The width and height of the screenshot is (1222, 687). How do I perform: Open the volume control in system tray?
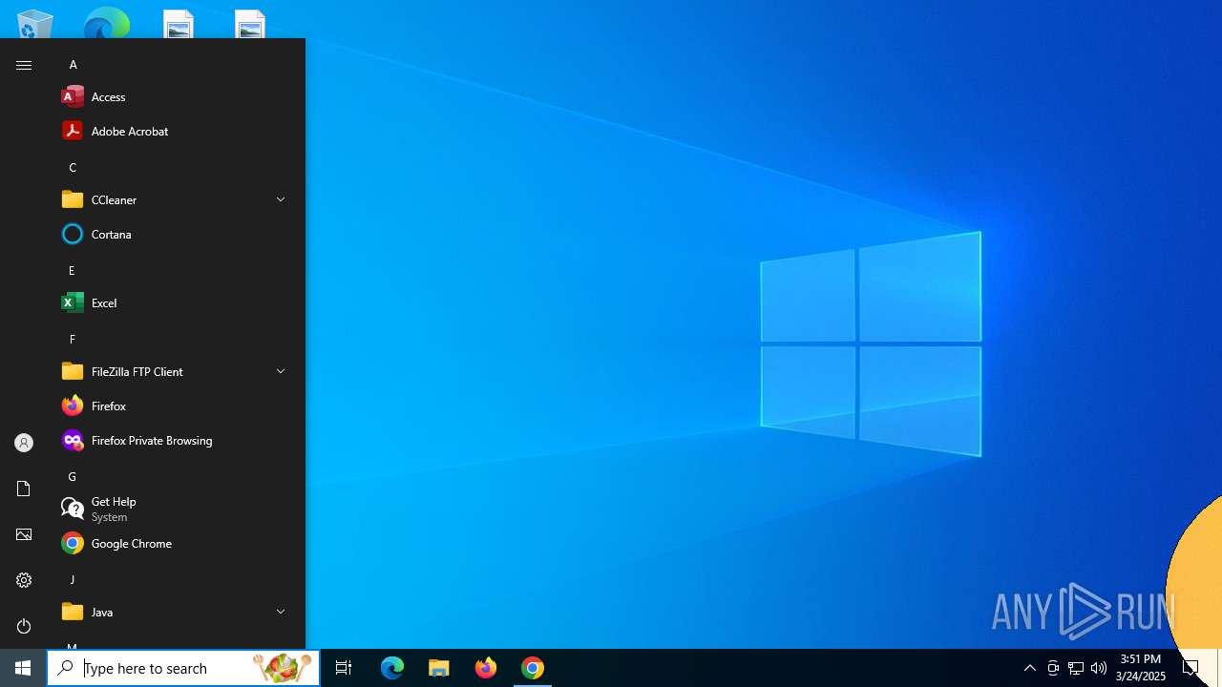[1099, 668]
